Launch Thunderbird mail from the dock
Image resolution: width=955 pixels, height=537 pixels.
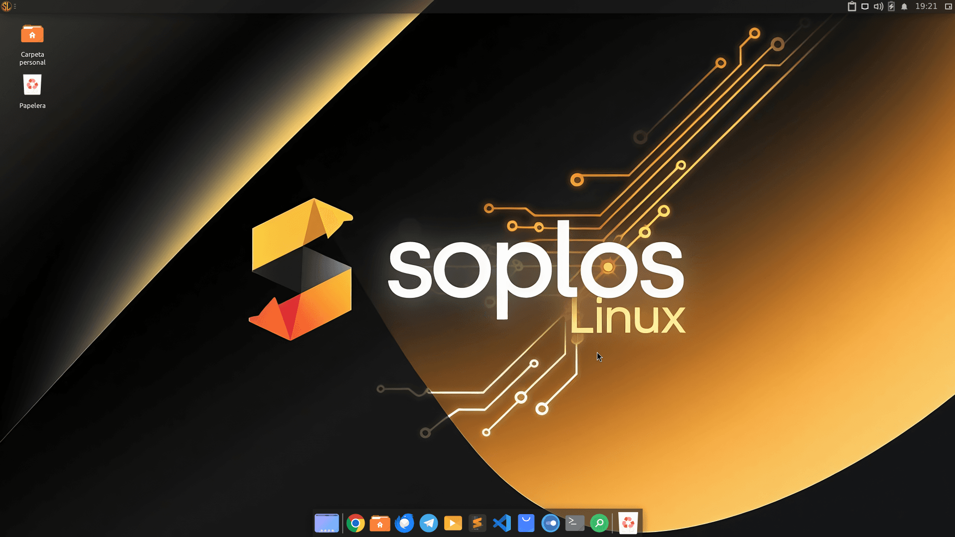tap(404, 523)
